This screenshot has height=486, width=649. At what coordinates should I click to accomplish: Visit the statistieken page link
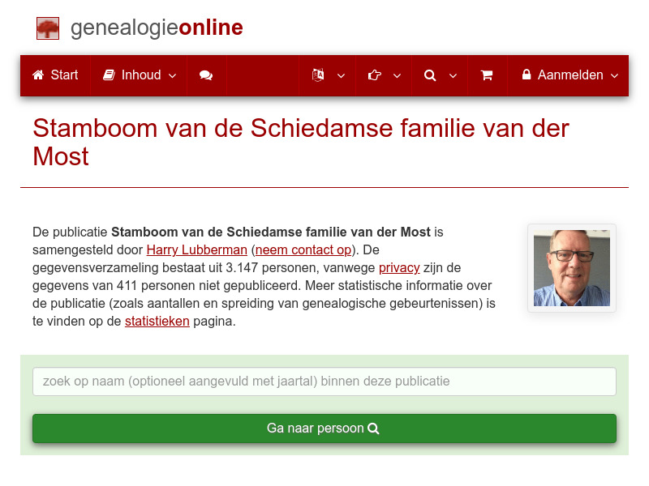pyautogui.click(x=157, y=321)
